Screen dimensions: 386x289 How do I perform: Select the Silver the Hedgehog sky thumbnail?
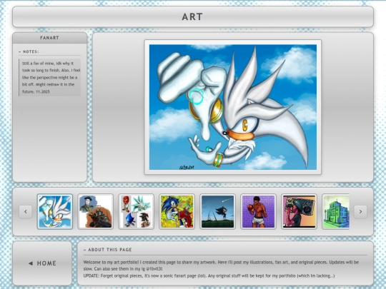(55, 212)
